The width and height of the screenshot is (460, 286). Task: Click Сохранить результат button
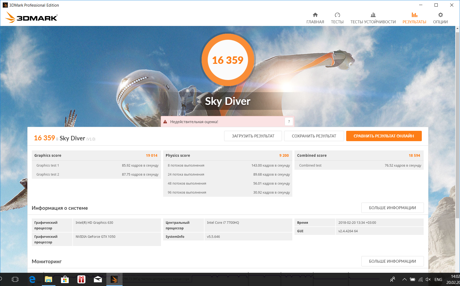314,136
